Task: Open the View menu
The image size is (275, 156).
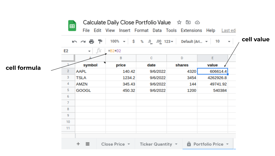Action: coord(110,31)
